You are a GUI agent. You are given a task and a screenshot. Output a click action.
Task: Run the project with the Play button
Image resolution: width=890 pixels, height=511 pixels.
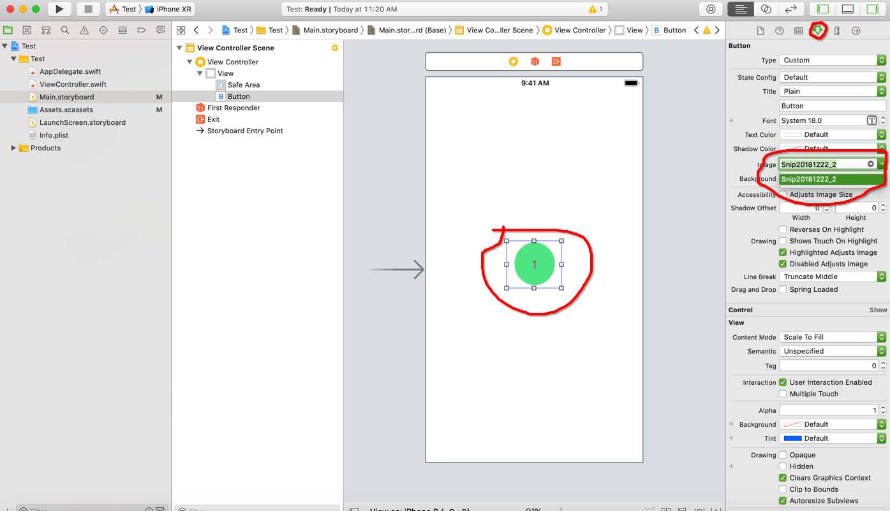tap(59, 9)
